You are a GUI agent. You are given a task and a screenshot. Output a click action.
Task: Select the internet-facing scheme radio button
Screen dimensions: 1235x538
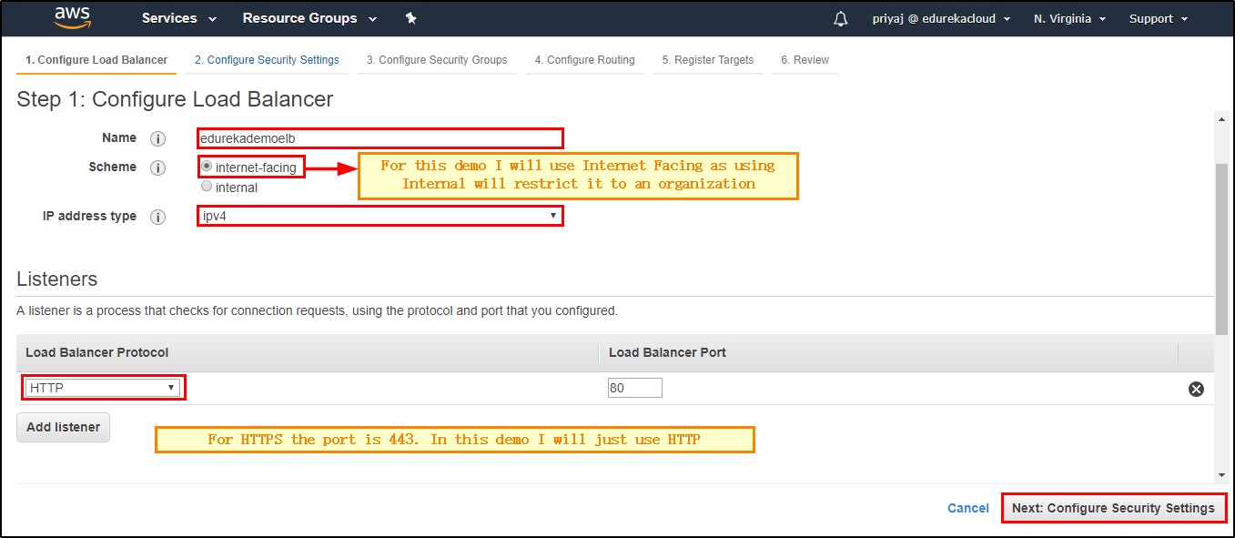[207, 166]
